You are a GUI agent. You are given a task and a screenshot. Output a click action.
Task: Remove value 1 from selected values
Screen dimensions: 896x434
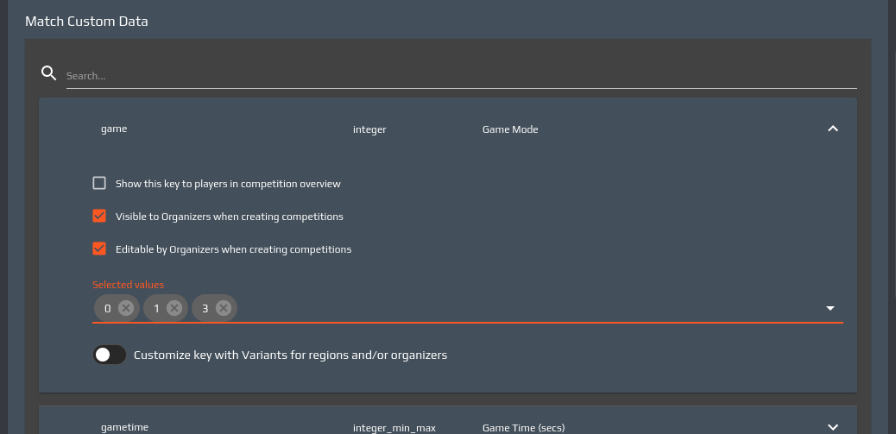tap(174, 308)
